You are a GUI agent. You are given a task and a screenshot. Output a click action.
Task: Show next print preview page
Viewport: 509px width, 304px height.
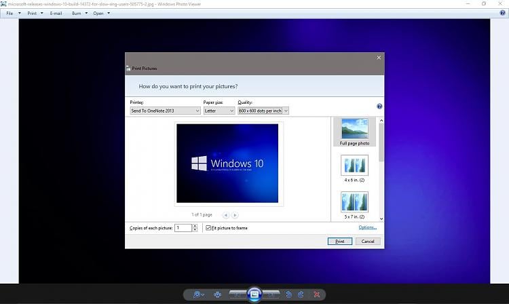click(235, 215)
